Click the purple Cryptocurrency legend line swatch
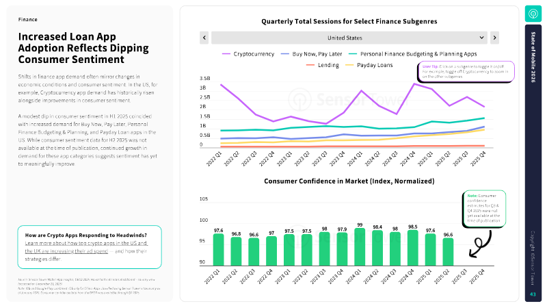Viewport: 547px width, 308px height. 227,53
